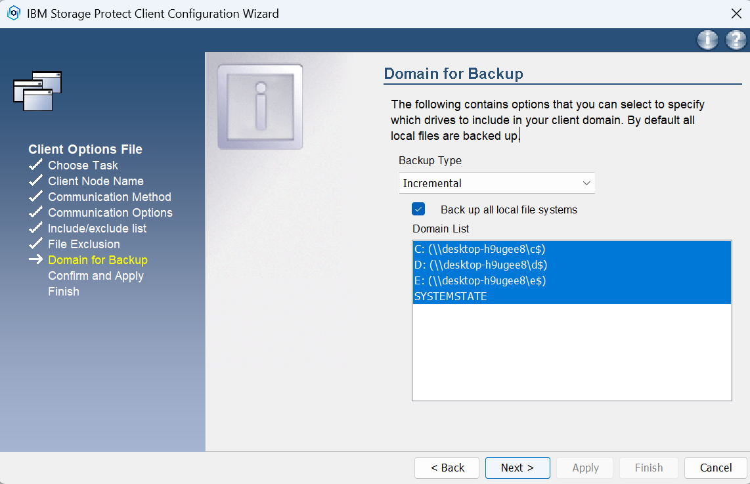Click the checkmark next to Choose Task
750x484 pixels.
click(35, 165)
